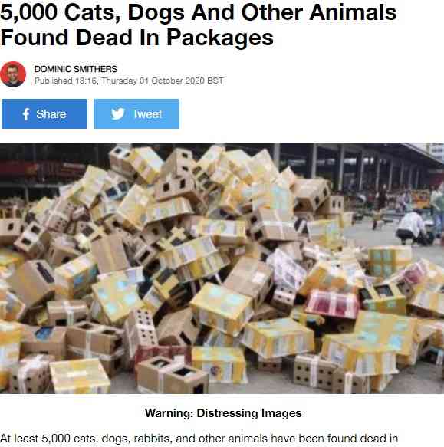Click the 'Published 13:16' timestamp text
This screenshot has height=447, width=444.
click(x=67, y=81)
